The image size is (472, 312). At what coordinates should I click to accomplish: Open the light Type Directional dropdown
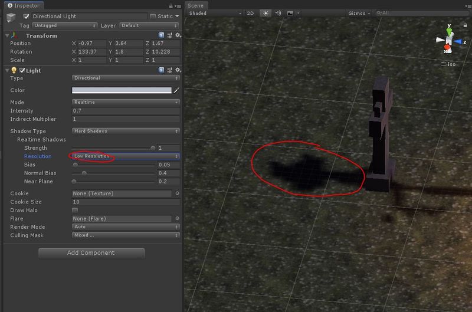pyautogui.click(x=126, y=78)
